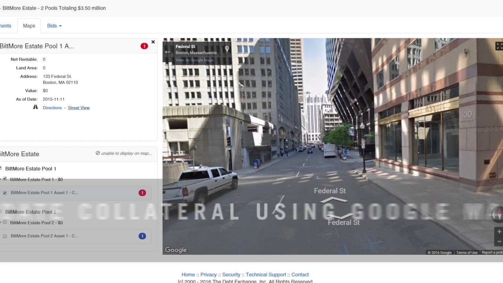Open the Technical Support footer link

coord(266,275)
